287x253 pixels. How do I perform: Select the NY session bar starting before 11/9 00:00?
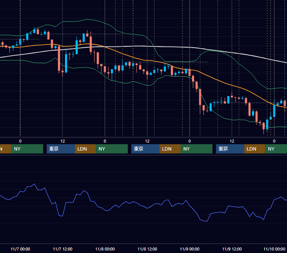tap(197, 149)
